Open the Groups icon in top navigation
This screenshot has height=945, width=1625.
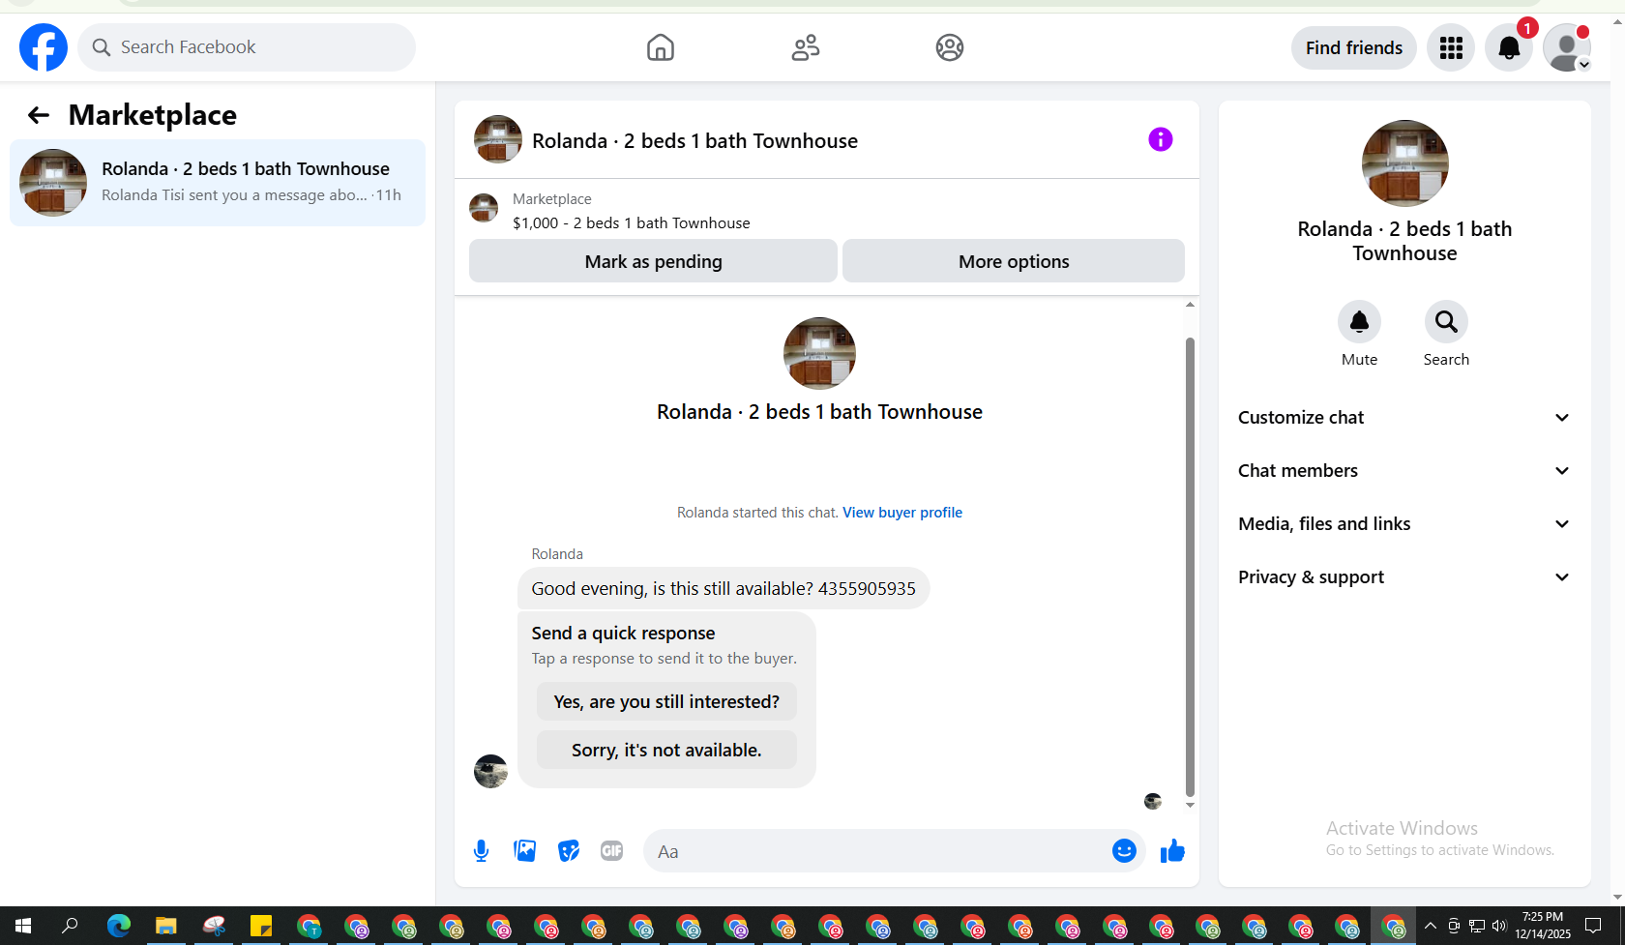coord(950,47)
